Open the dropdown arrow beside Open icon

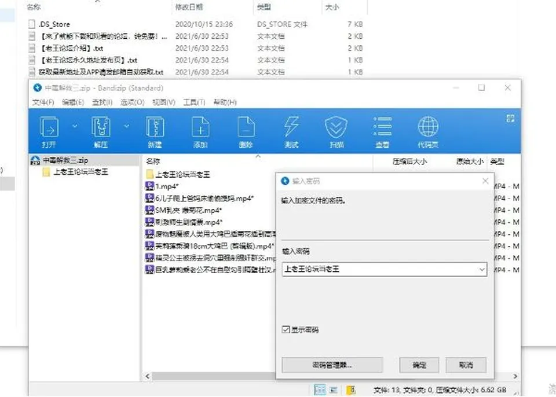75,126
